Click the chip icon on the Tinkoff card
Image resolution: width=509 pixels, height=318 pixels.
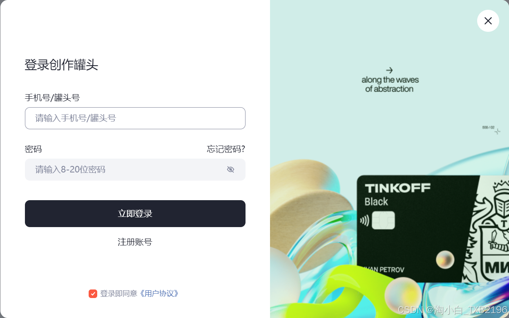tap(383, 220)
